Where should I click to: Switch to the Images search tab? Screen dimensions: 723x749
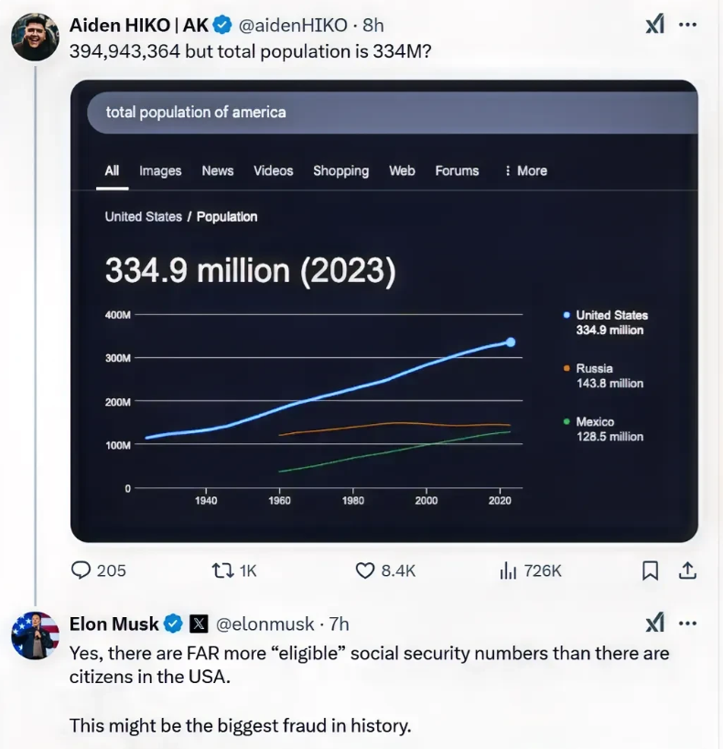point(160,170)
